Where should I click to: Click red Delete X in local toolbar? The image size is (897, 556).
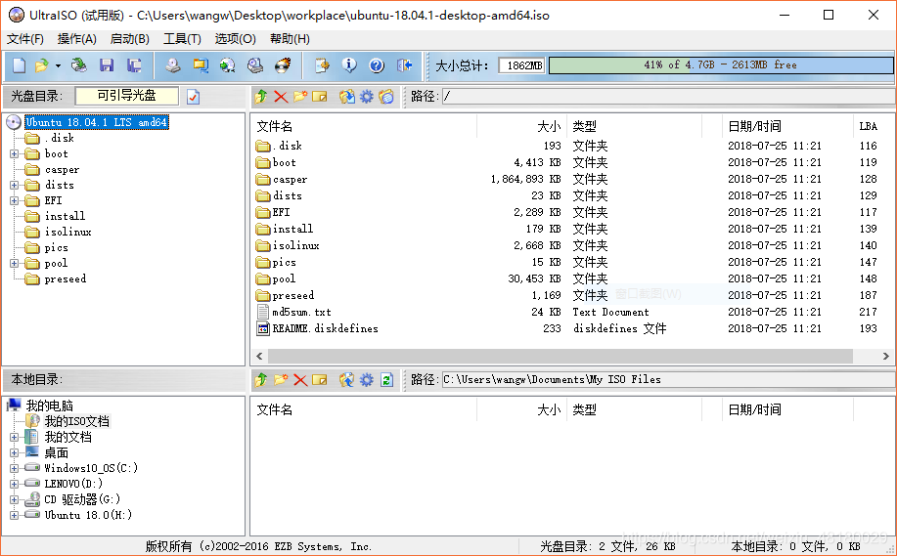300,379
